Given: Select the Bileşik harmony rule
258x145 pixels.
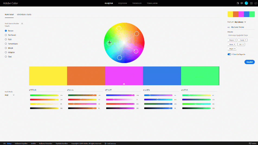Looking at the screenshot, I should (6, 48).
